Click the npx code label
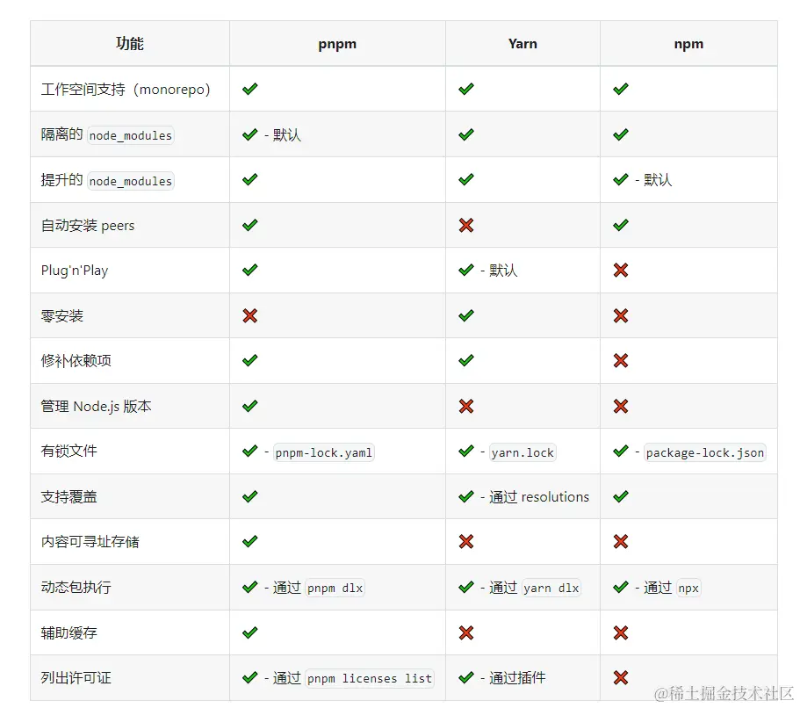 [688, 589]
